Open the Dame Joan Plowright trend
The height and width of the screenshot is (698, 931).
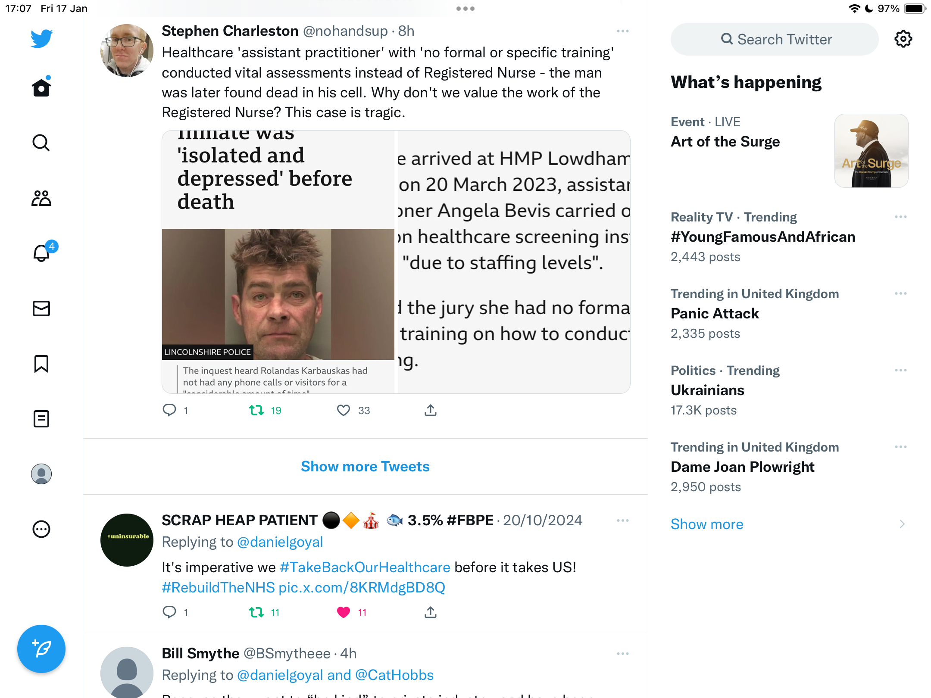(x=742, y=467)
